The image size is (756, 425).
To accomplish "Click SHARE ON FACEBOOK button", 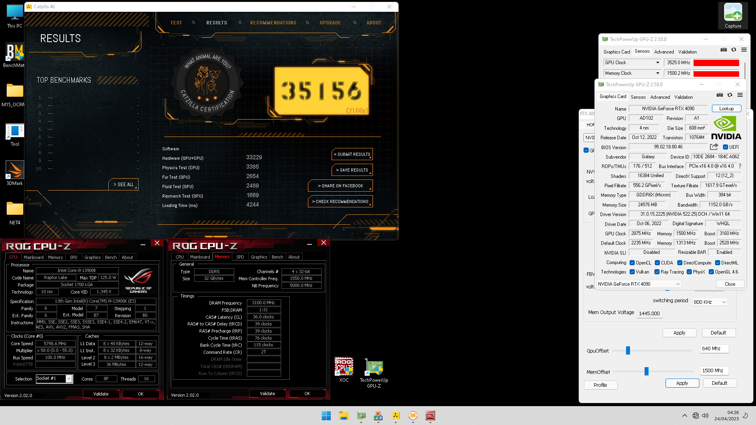I will [x=340, y=186].
